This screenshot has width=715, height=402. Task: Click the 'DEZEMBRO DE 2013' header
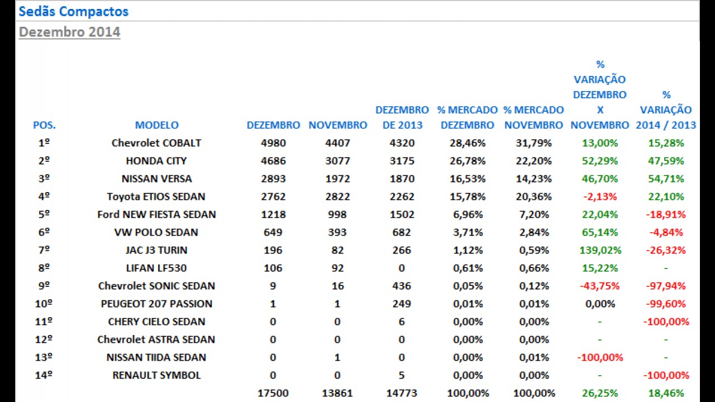[402, 117]
